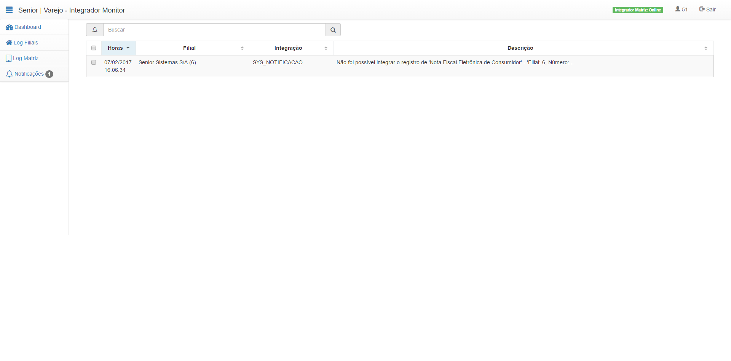Viewport: 731px width, 361px height.
Task: Focus the Buscar search input field
Action: (214, 30)
